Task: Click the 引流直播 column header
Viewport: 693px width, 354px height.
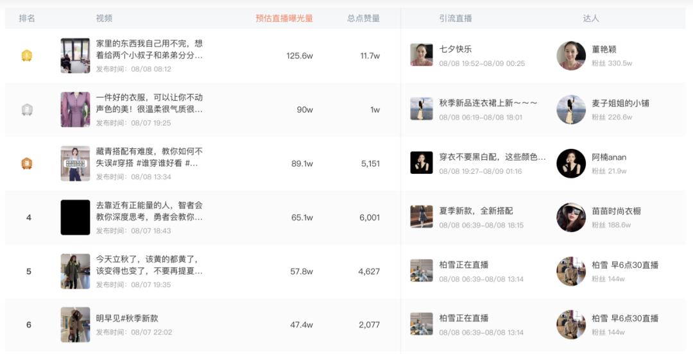Action: [x=456, y=19]
